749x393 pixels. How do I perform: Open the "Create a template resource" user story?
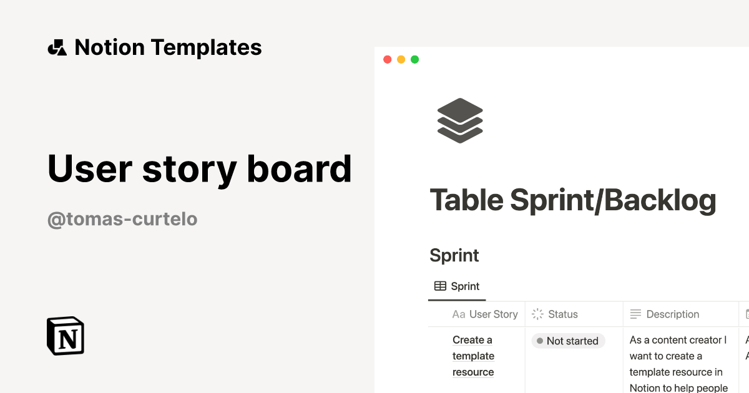coord(473,356)
